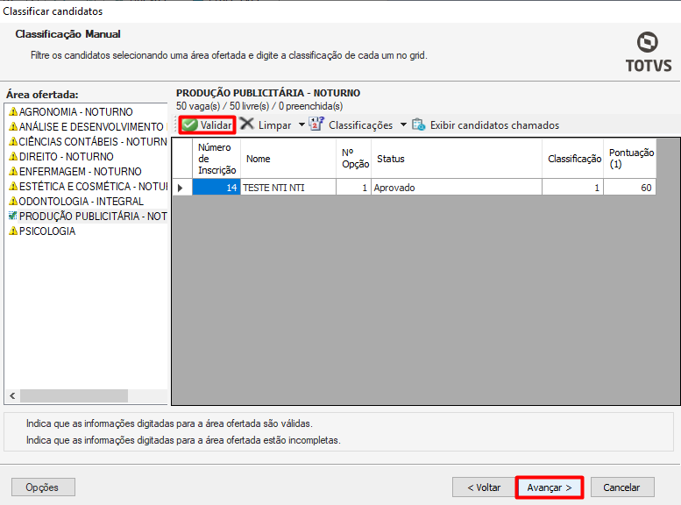Viewport: 681px width, 505px height.
Task: Click the Classificação cell for TESTE NTI NTI
Action: click(573, 188)
